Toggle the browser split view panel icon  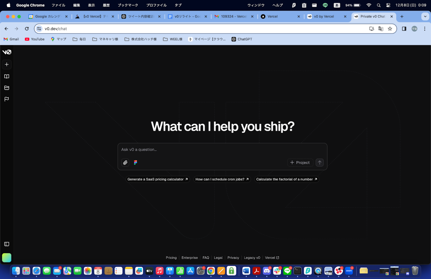(x=404, y=29)
